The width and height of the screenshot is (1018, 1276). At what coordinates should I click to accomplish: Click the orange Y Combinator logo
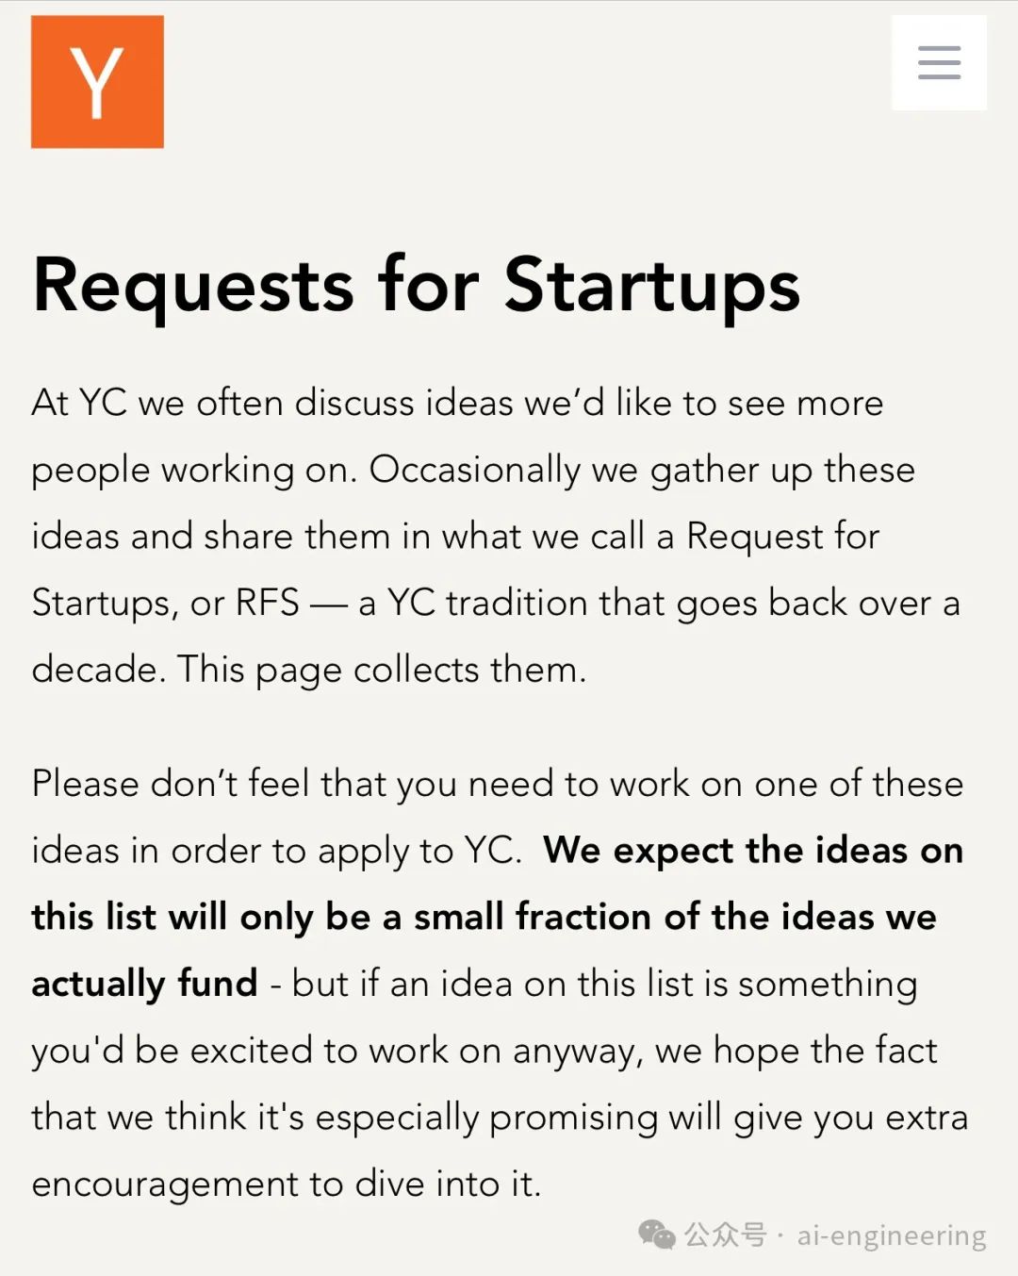click(x=97, y=82)
